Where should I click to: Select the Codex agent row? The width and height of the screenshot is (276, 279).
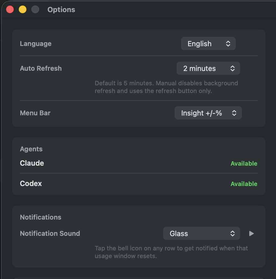31,184
